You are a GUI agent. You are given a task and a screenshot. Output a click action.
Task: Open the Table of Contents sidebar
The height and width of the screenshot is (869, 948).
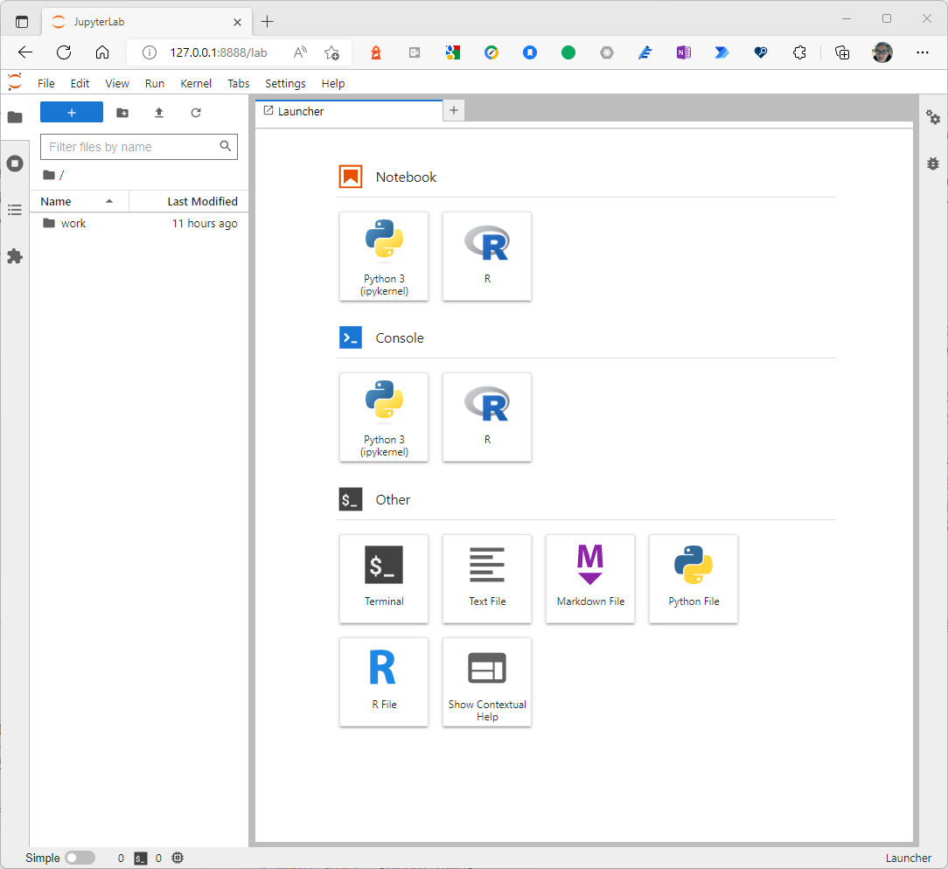pyautogui.click(x=15, y=210)
